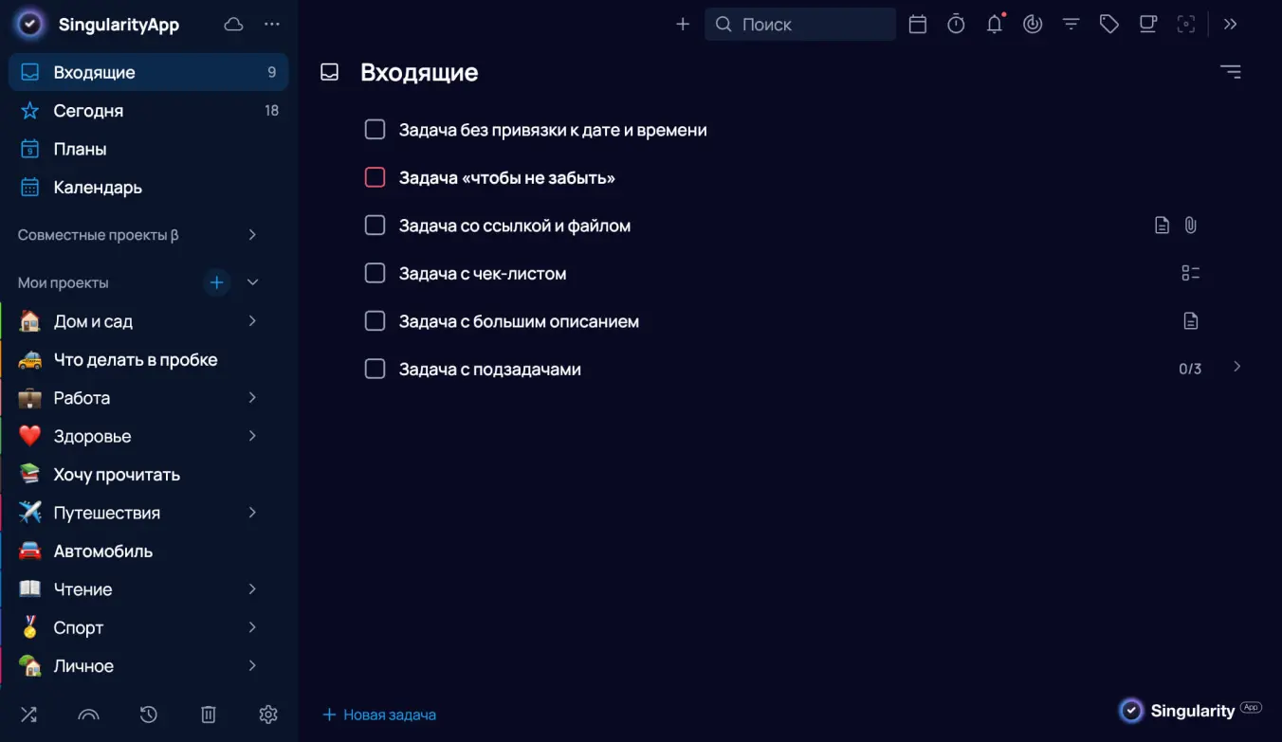Image resolution: width=1282 pixels, height=742 pixels.
Task: Tick the 'Задача с чек-листом' checkbox
Action: click(375, 273)
